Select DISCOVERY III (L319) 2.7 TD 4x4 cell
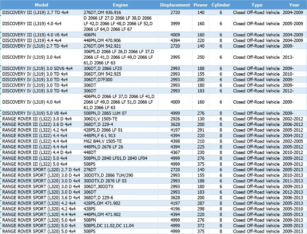The height and width of the screenshot is (234, 307). [x=41, y=12]
